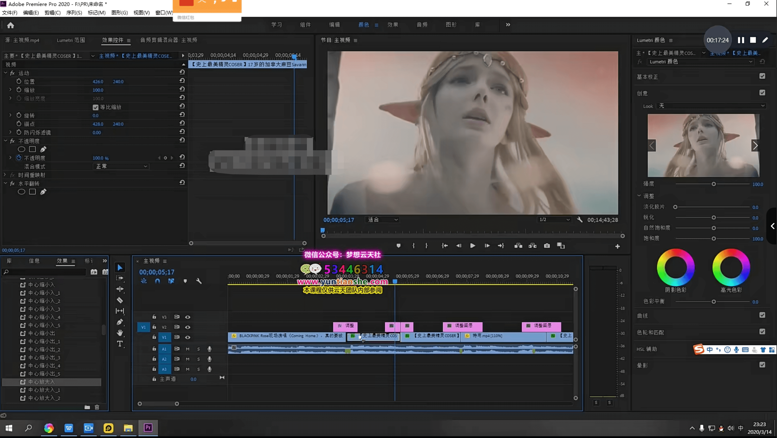Select the Ripple Edit tool
The image size is (777, 438).
[120, 289]
